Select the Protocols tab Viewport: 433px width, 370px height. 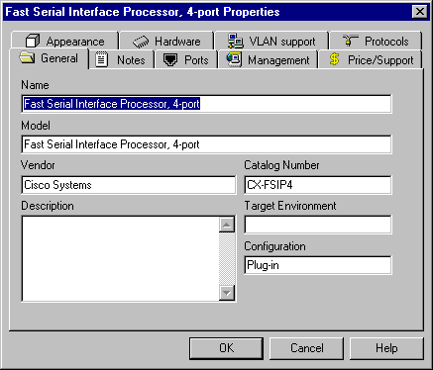point(376,42)
